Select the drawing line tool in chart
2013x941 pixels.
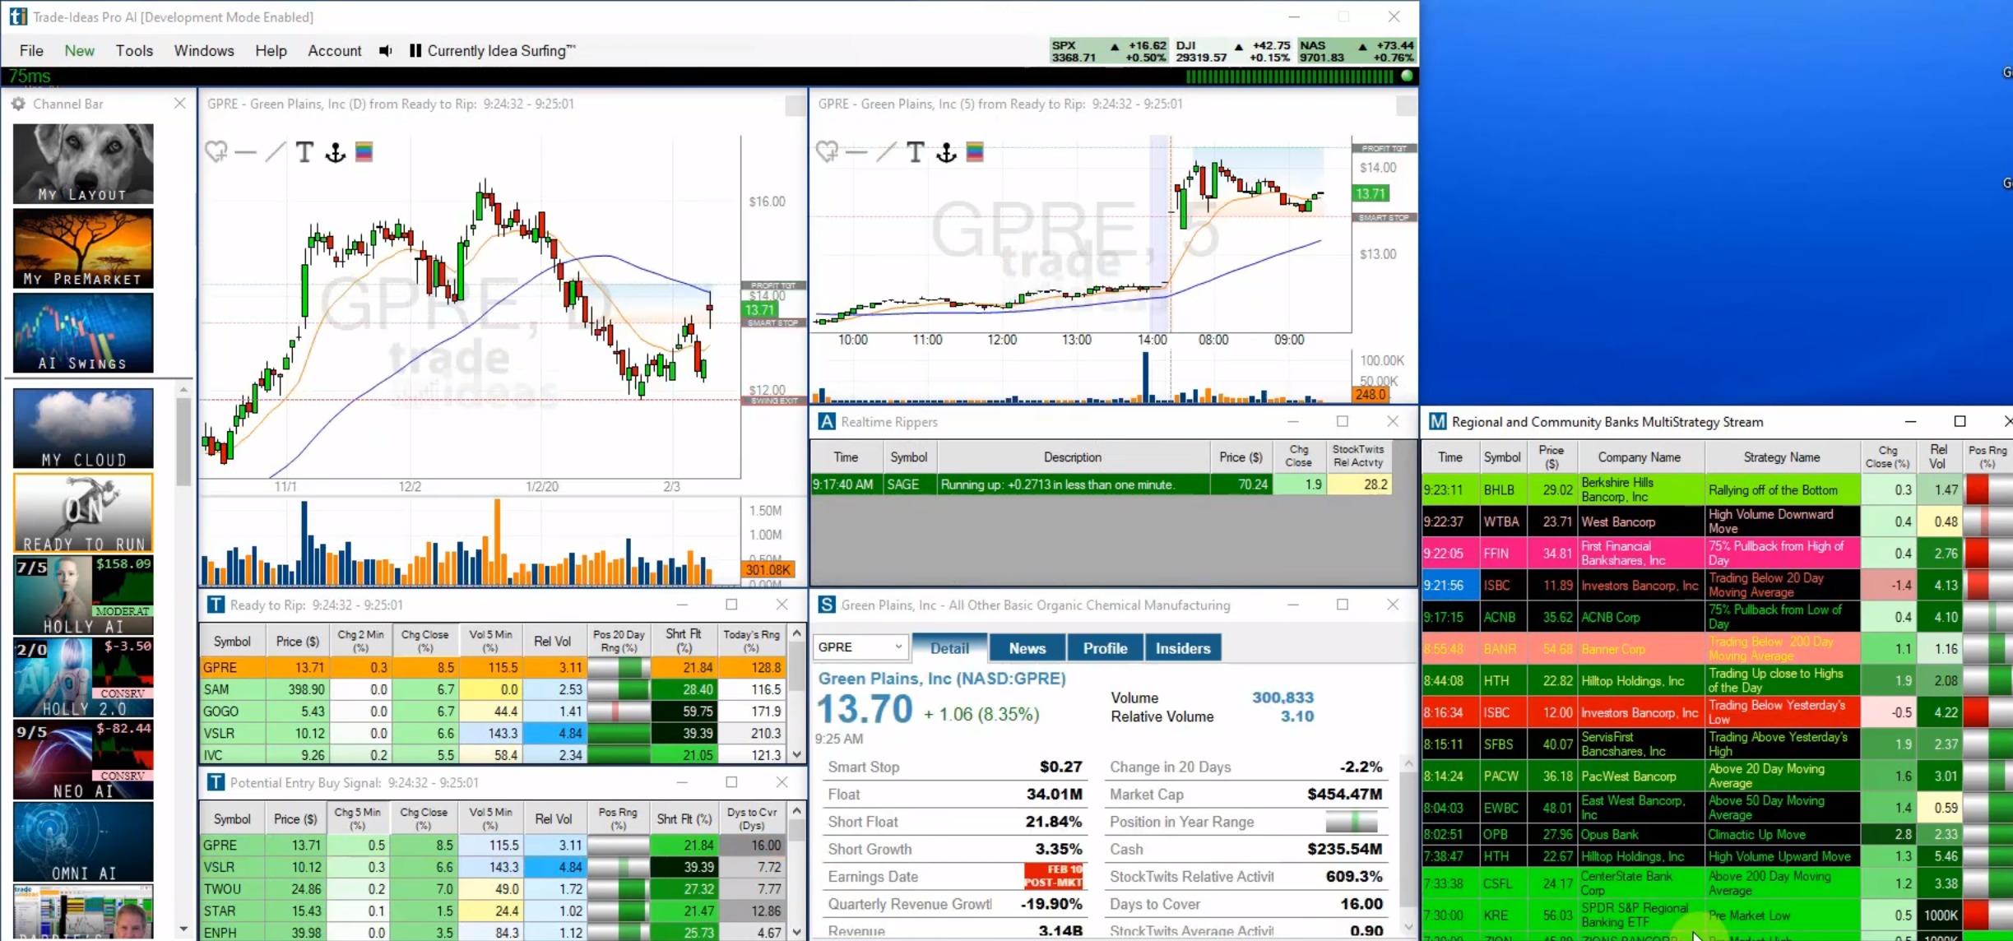tap(273, 153)
